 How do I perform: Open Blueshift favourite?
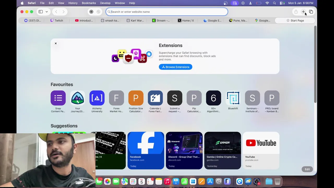(x=233, y=98)
